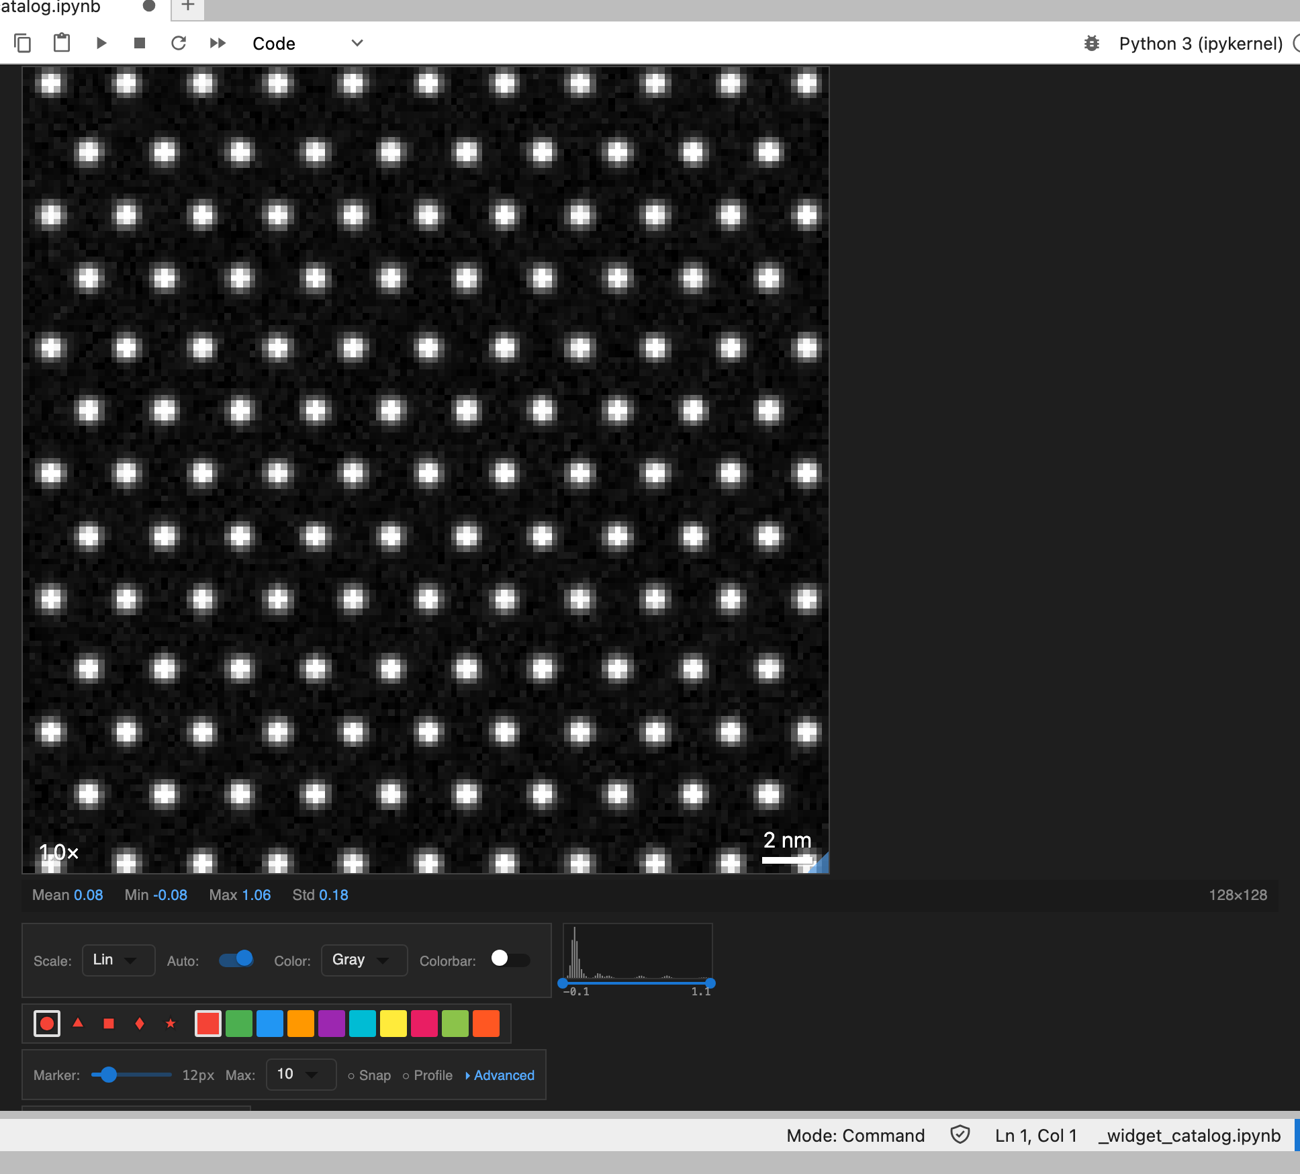
Task: Run the selected cell
Action: click(101, 43)
